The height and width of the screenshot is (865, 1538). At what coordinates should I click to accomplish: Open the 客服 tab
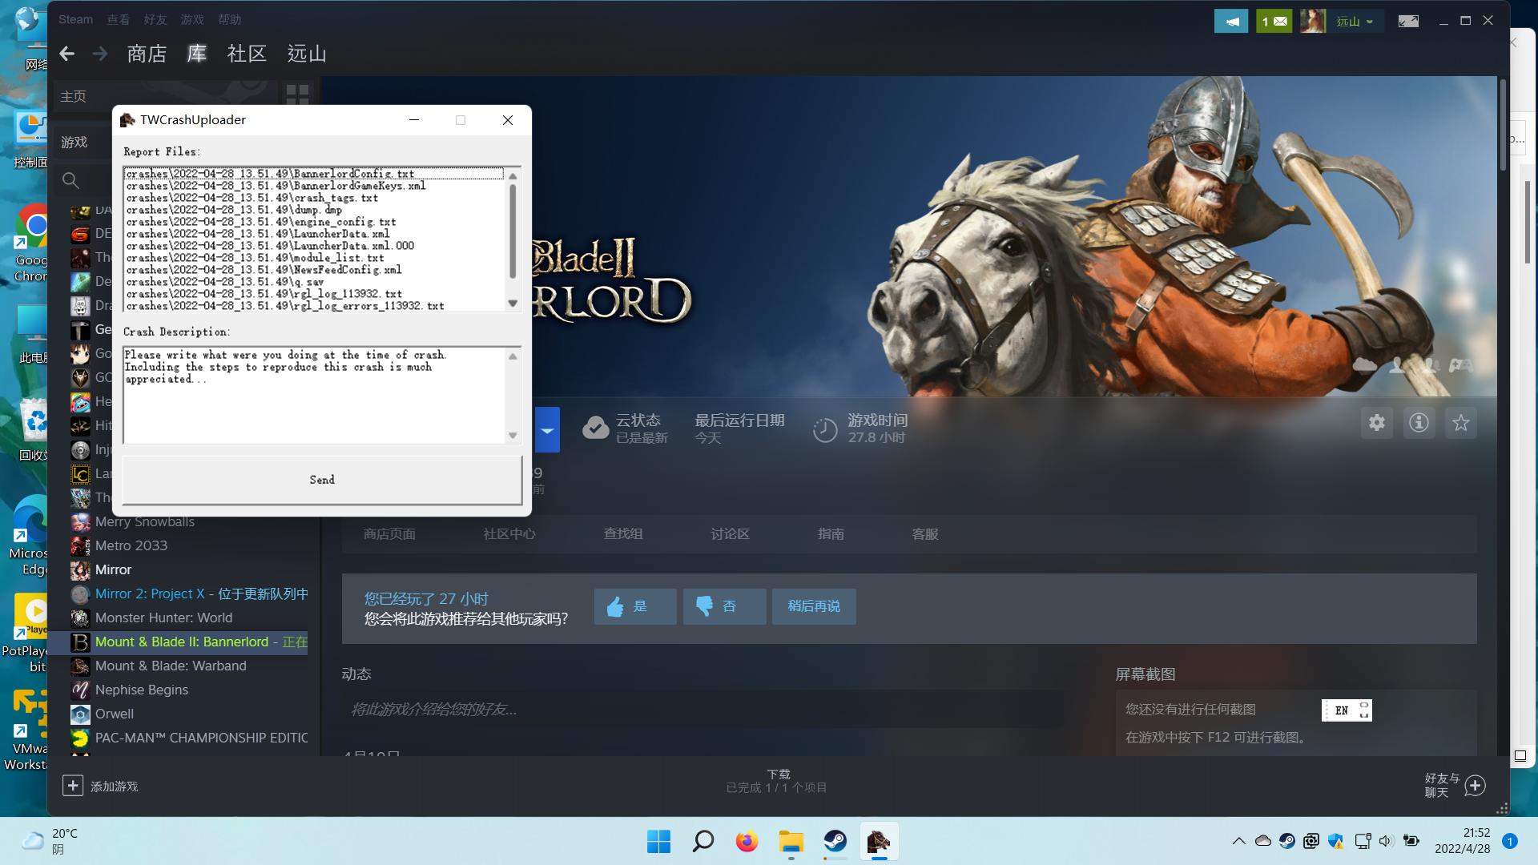coord(925,534)
